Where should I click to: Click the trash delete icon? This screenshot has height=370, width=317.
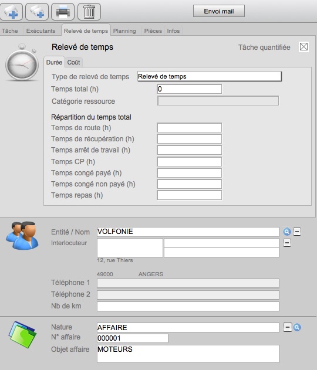(x=89, y=11)
